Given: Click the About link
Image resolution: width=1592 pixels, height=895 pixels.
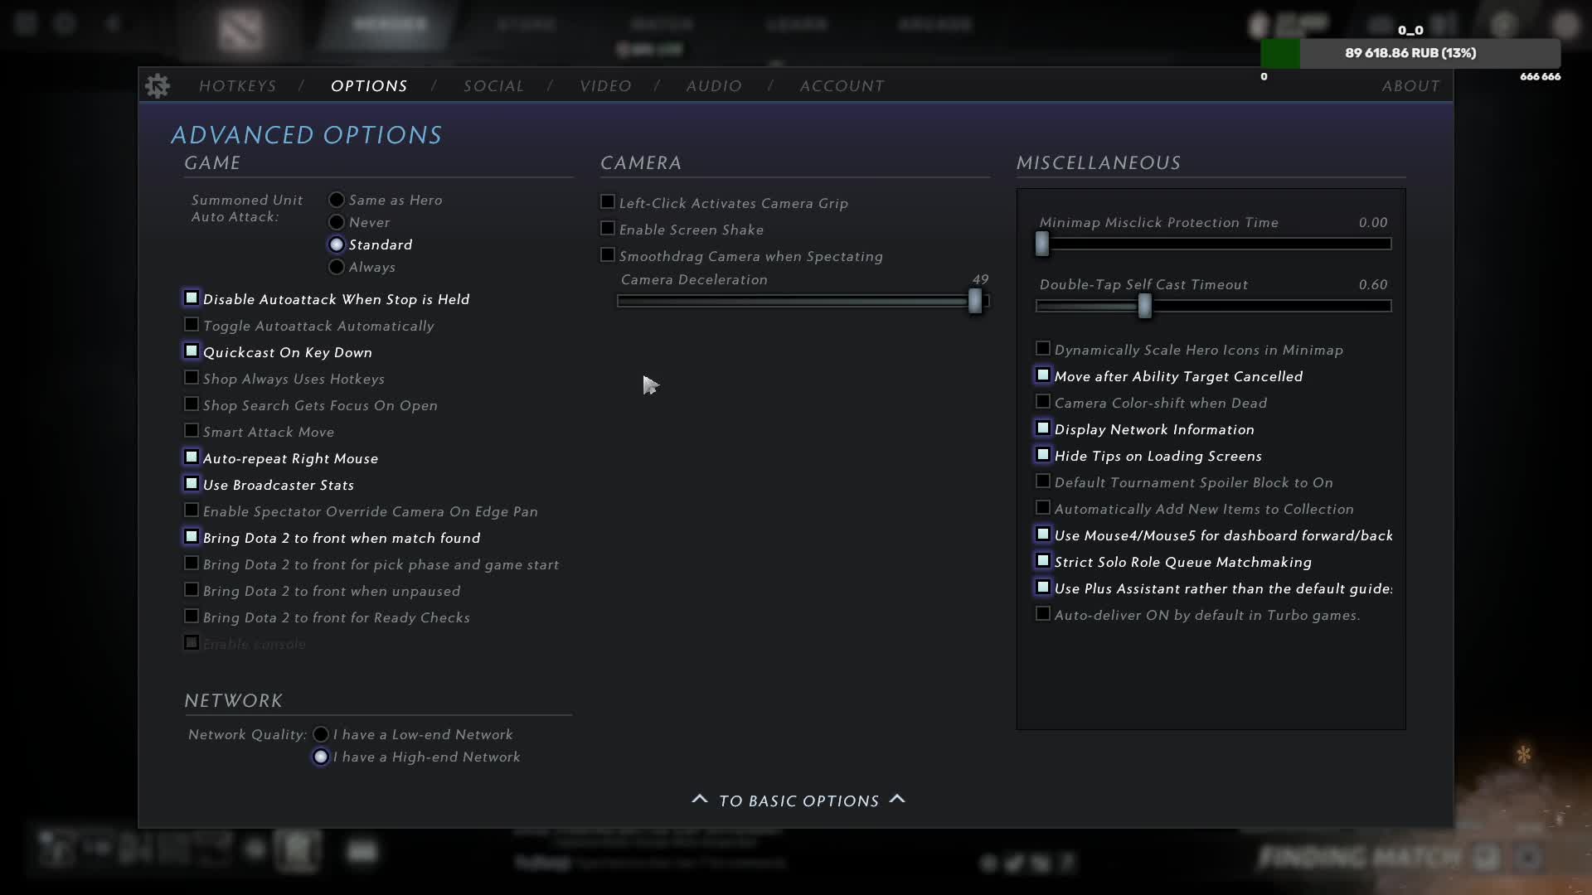Looking at the screenshot, I should point(1410,86).
